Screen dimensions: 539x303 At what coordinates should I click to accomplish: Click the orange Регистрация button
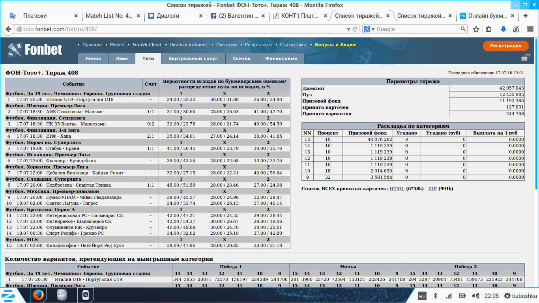(505, 46)
